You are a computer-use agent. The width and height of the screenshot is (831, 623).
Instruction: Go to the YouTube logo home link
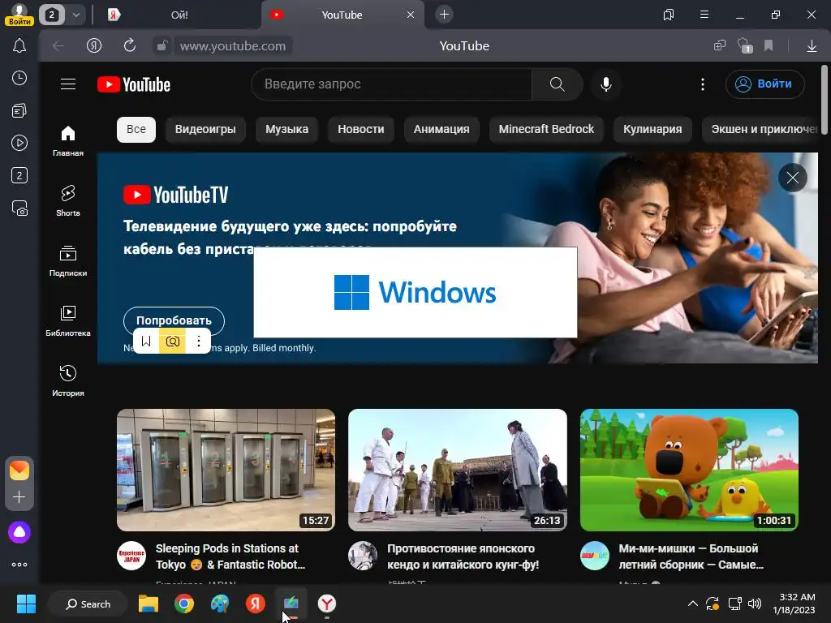click(134, 84)
